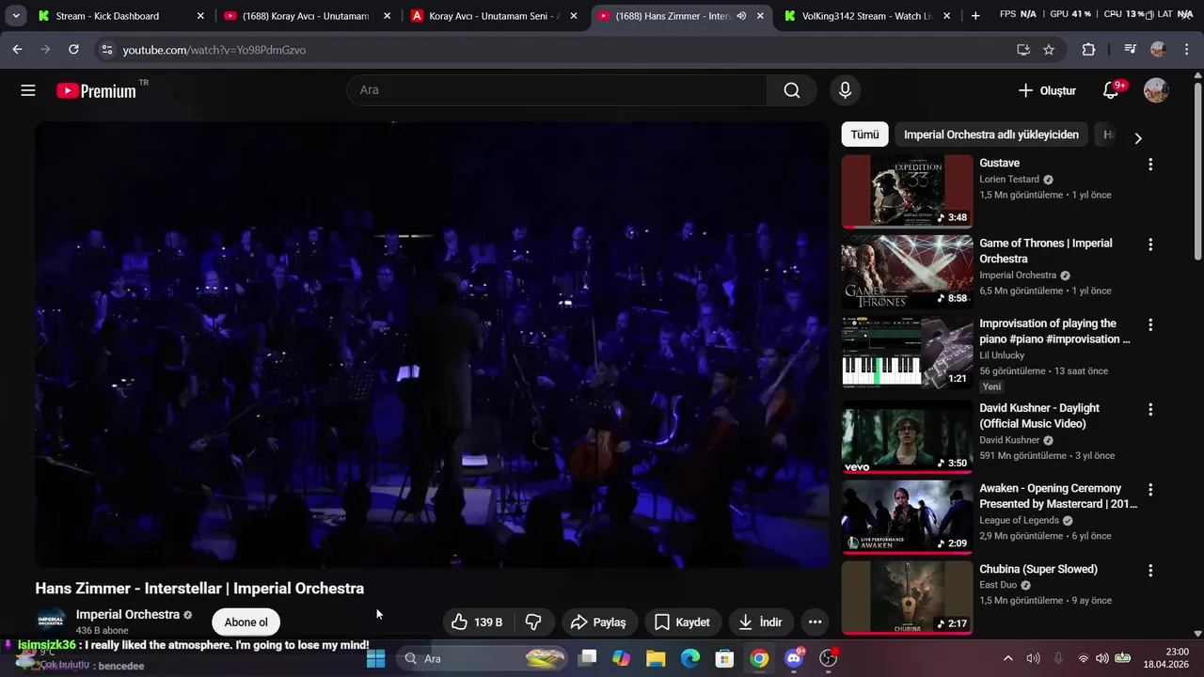
Task: Open Game of Thrones video thumbnail
Action: pos(907,272)
